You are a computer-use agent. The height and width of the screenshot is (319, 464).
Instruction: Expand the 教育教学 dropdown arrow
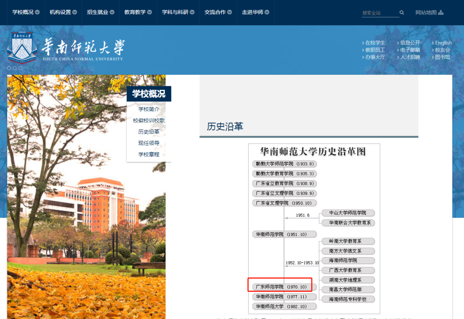click(150, 12)
